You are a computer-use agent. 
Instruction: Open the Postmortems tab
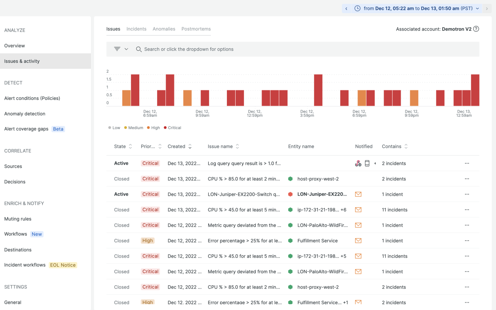[196, 29]
